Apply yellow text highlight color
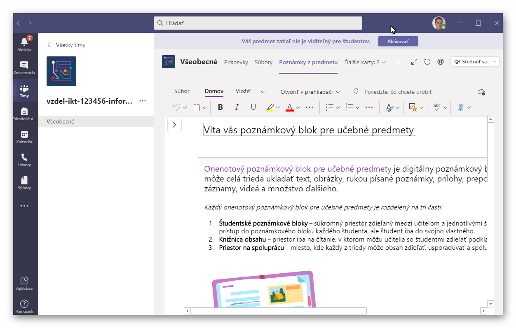The image size is (516, 328). 270,107
